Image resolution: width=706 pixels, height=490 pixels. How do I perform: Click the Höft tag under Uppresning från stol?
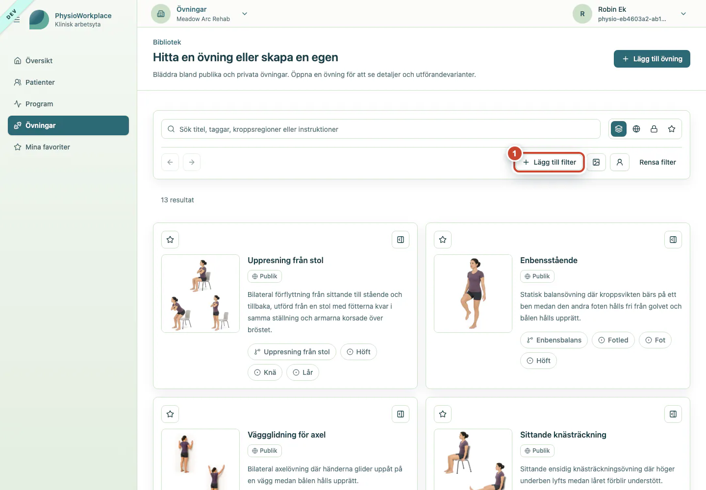pyautogui.click(x=358, y=352)
